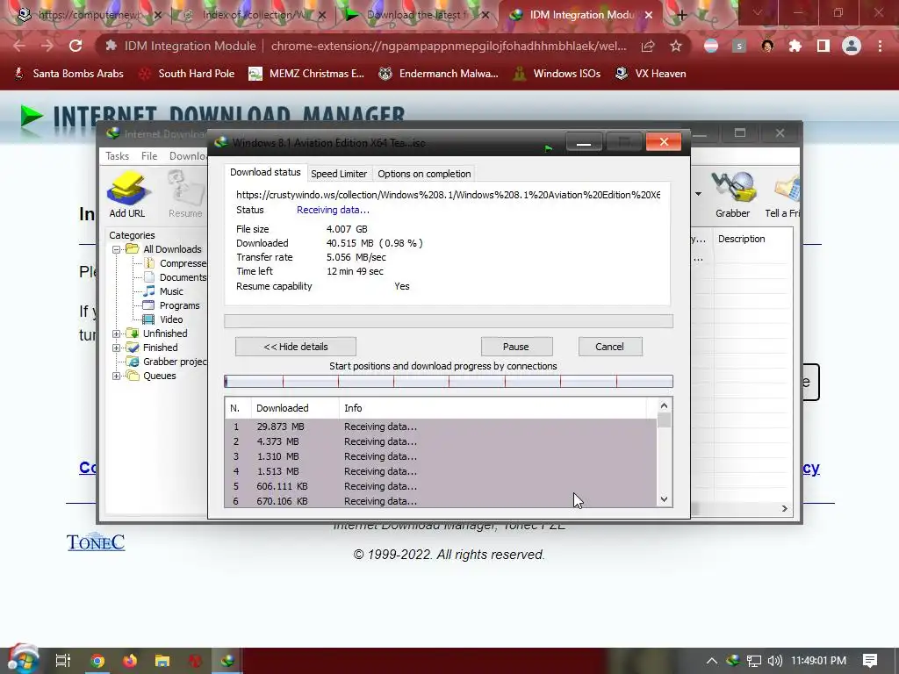Screen dimensions: 899x674
Task: Open the File menu in IDM
Action: [x=149, y=156]
